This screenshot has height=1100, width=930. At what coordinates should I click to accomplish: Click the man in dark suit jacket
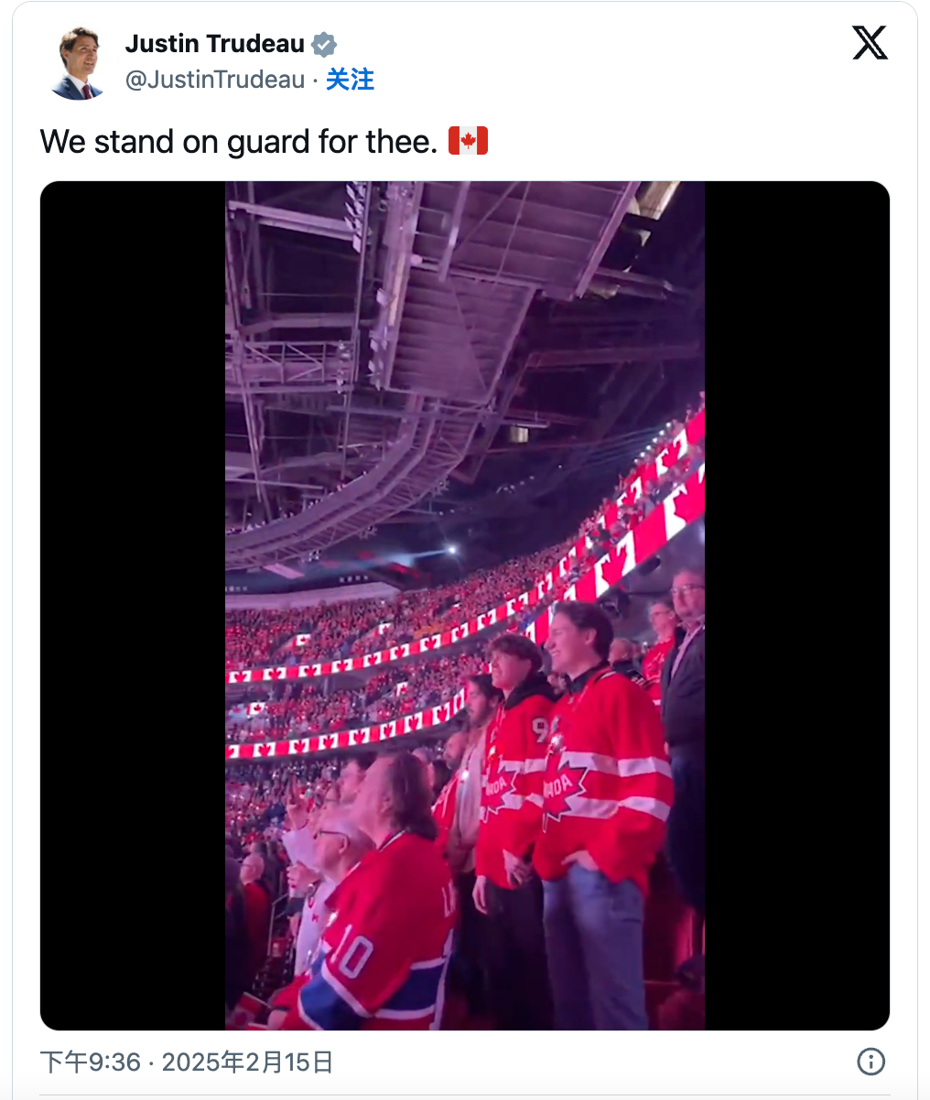686,732
